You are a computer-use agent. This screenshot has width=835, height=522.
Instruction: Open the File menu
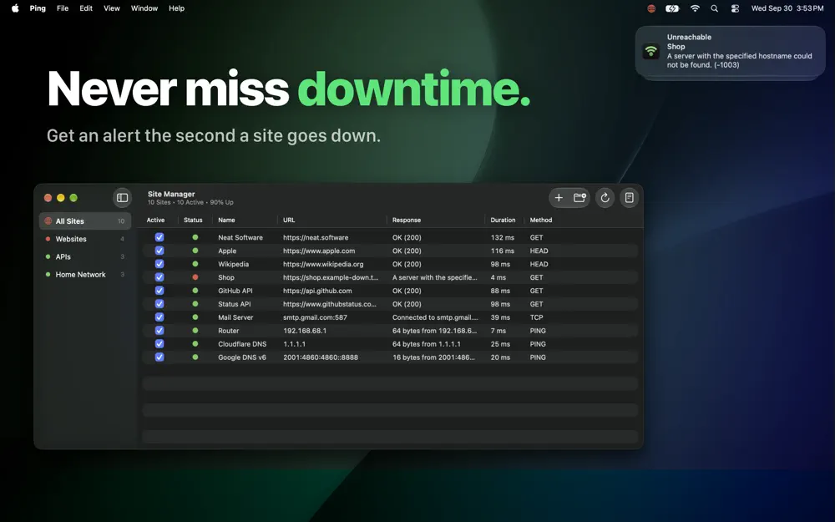(x=63, y=8)
